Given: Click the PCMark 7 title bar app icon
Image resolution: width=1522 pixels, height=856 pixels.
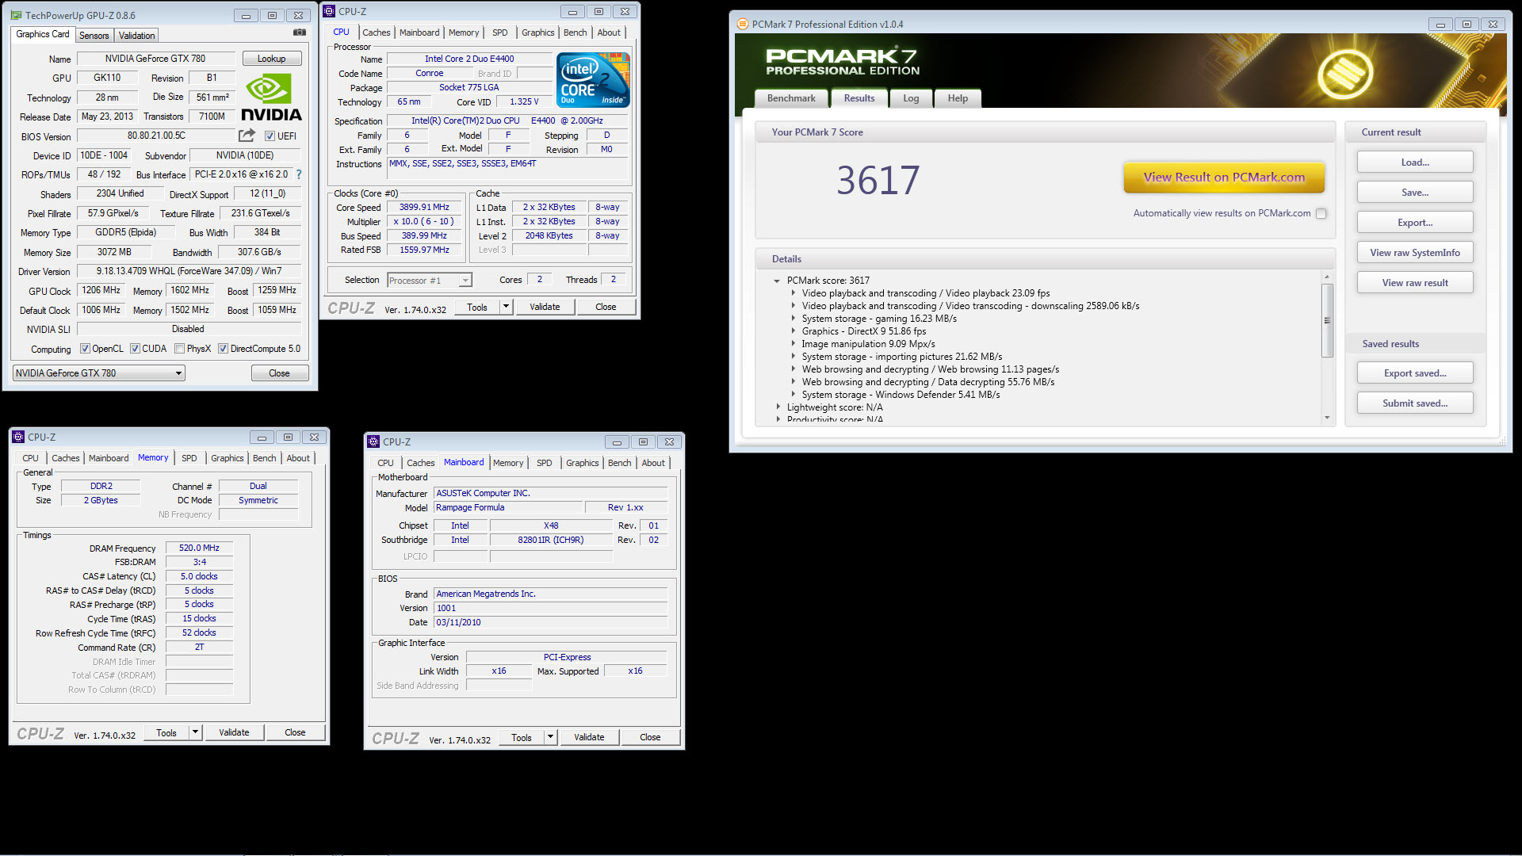Looking at the screenshot, I should [x=743, y=24].
